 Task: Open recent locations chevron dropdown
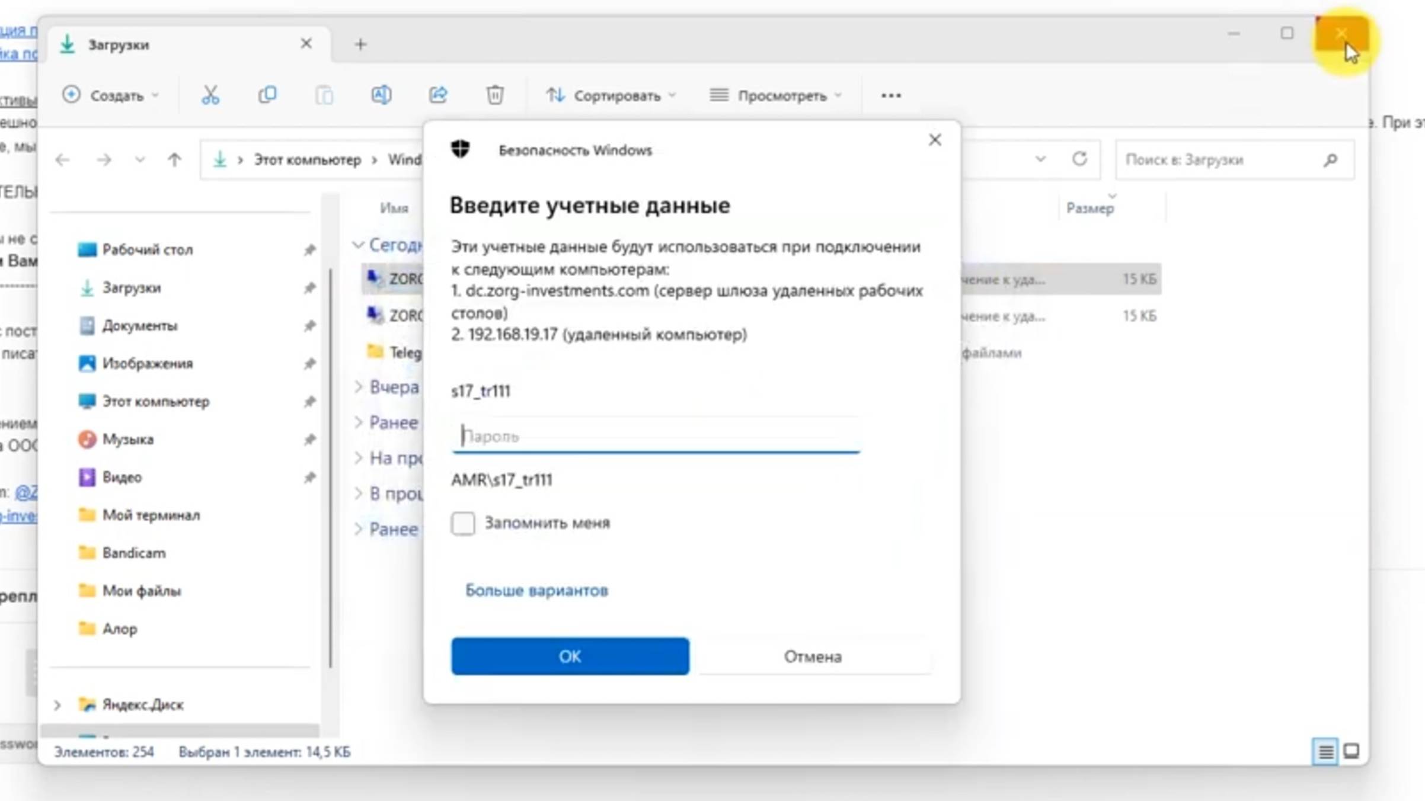coord(140,159)
